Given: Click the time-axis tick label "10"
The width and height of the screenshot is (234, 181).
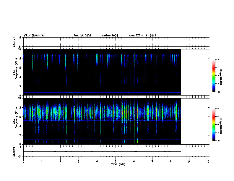Looking at the screenshot, I should click(208, 161).
